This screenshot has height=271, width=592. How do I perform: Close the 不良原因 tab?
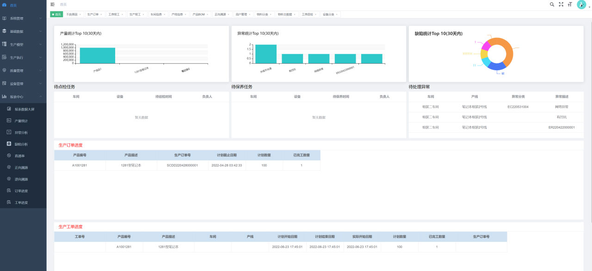click(x=80, y=14)
